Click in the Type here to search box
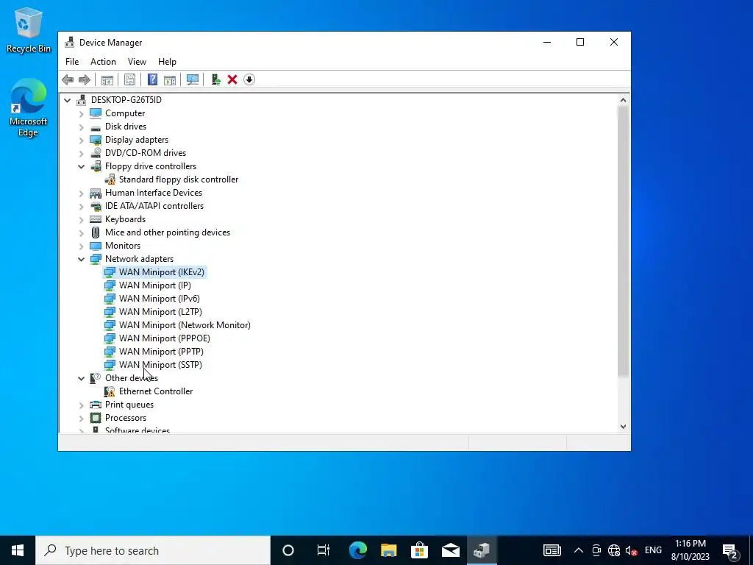 [153, 550]
